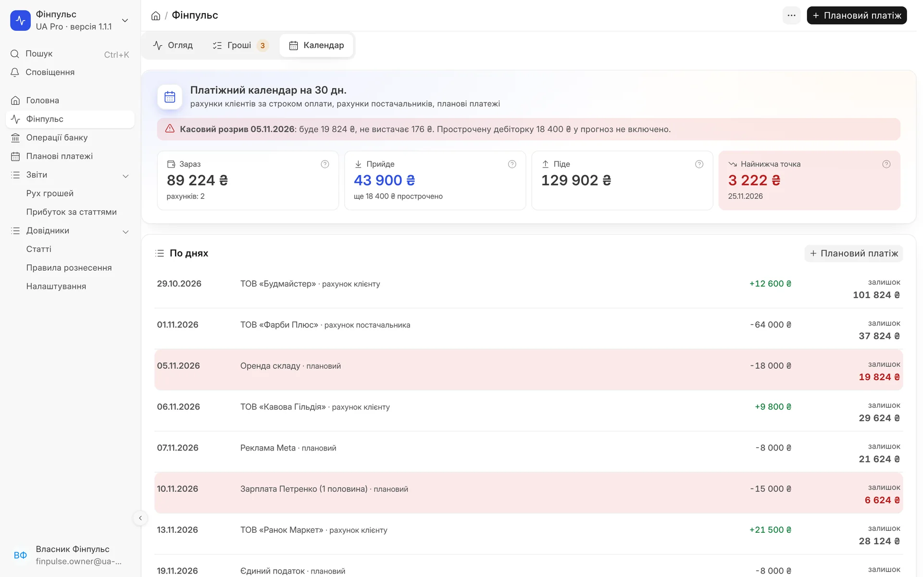Collapse the Довідники section chevron
The image size is (923, 577).
pyautogui.click(x=125, y=232)
